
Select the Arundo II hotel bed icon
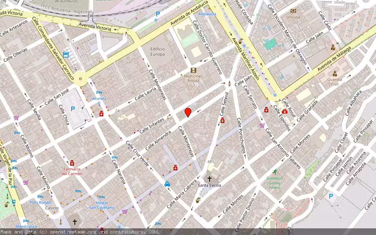99,92
